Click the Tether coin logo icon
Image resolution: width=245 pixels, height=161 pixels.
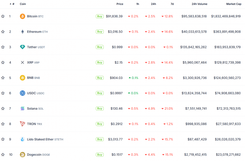[22, 47]
